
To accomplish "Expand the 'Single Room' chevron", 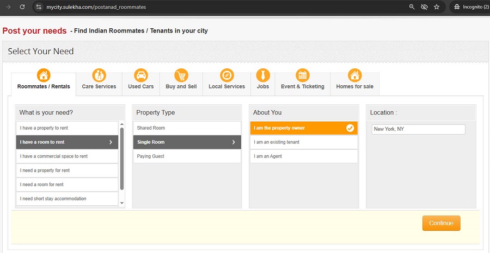I will coord(234,142).
